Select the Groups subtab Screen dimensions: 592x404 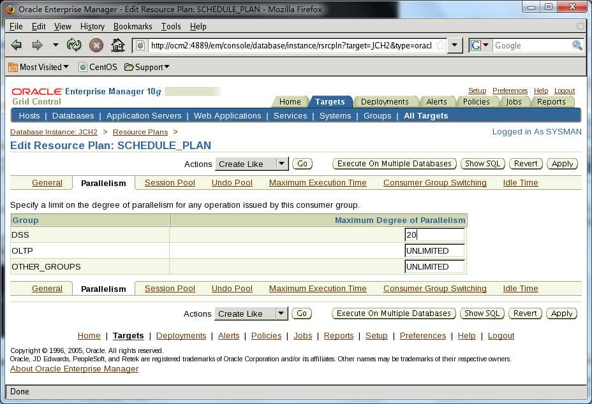[377, 116]
